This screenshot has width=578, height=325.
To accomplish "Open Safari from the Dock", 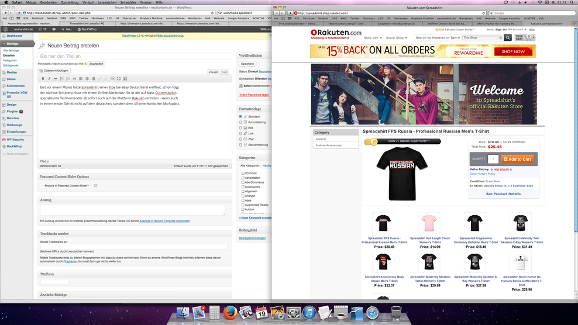I will pyautogui.click(x=373, y=313).
